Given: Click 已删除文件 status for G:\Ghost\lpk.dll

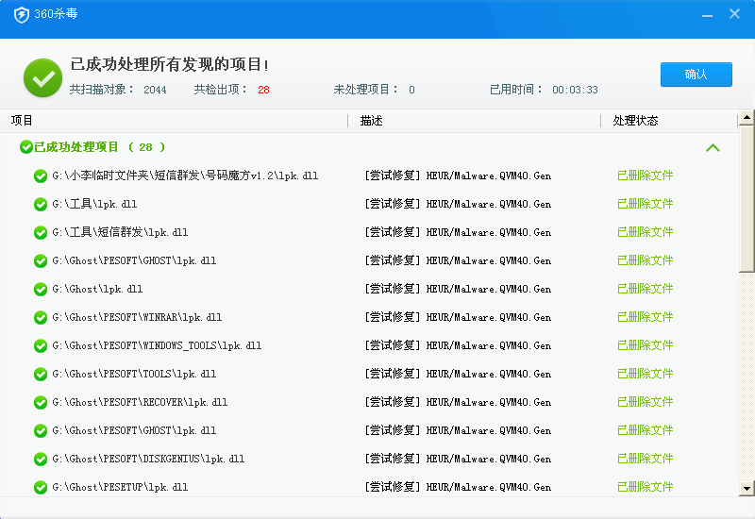Looking at the screenshot, I should (x=646, y=289).
